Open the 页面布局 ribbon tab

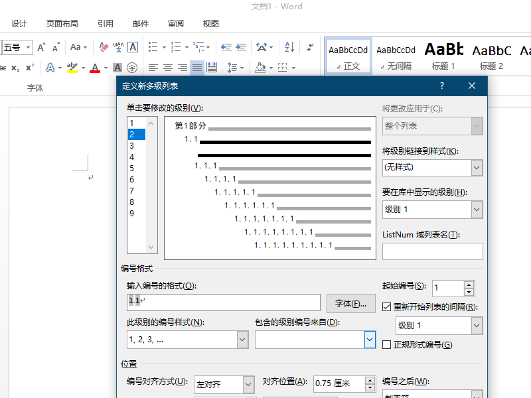(x=62, y=24)
